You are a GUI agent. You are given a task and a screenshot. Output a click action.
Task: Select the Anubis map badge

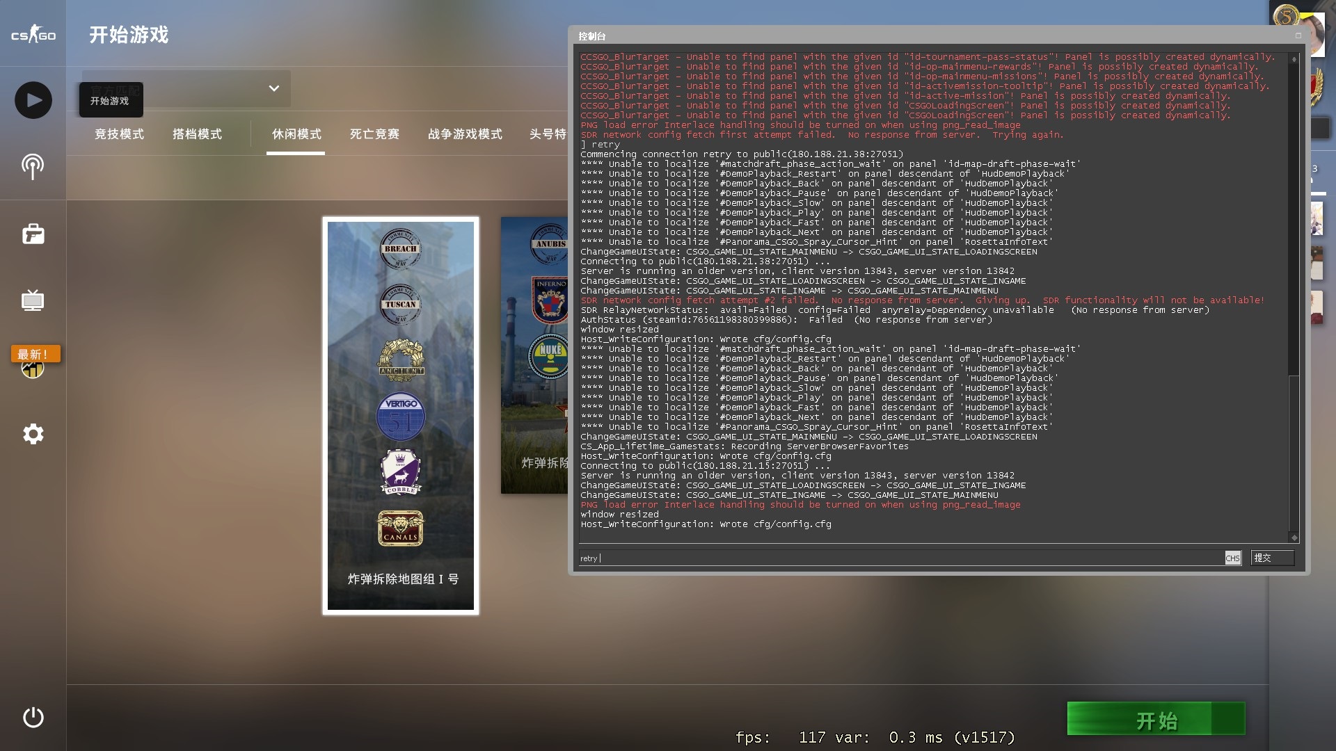tap(550, 244)
